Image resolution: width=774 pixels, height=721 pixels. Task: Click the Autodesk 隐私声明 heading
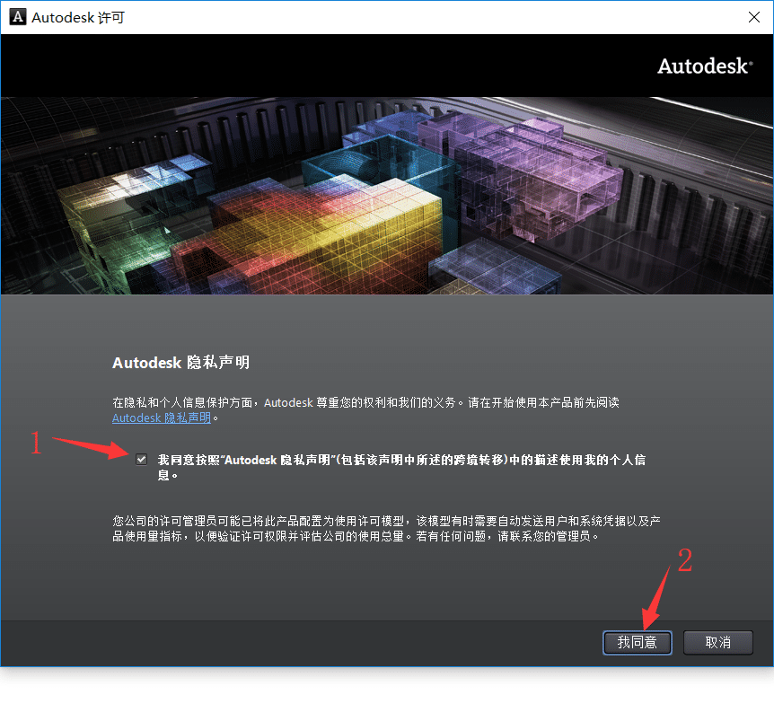(x=180, y=363)
